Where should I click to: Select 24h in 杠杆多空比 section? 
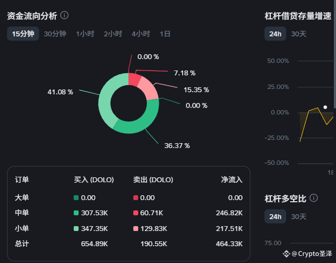pyautogui.click(x=275, y=216)
